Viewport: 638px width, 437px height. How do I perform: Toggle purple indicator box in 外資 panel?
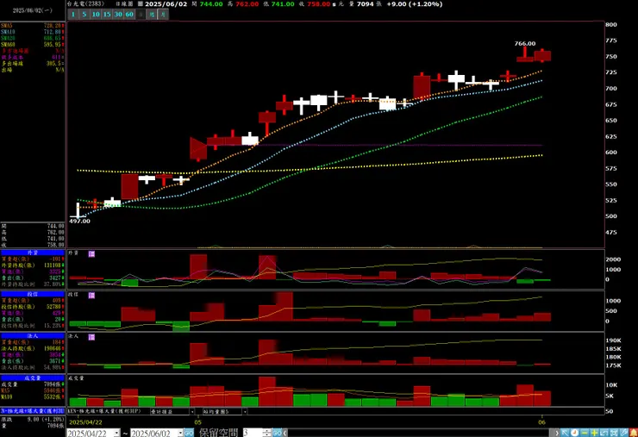pos(91,253)
